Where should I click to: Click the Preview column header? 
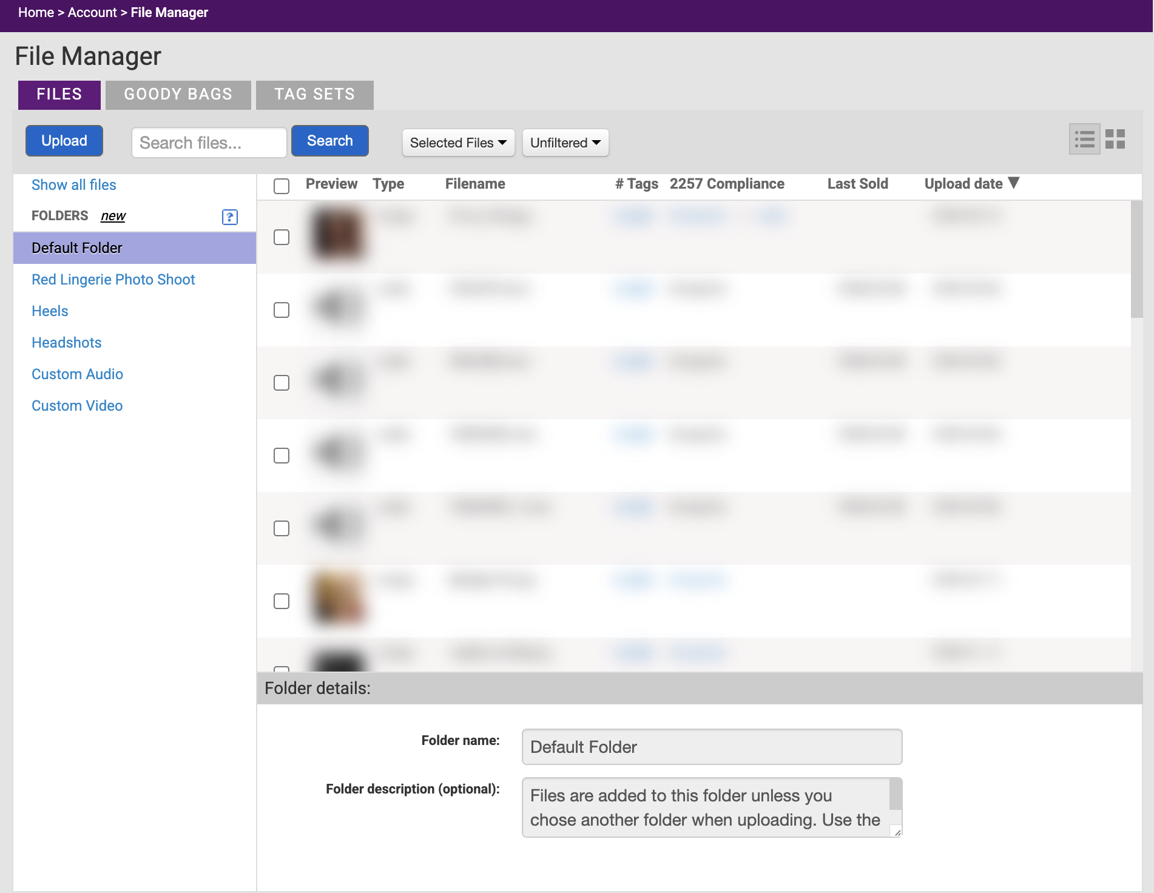pos(331,184)
